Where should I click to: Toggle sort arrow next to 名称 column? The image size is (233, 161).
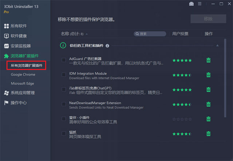point(87,34)
